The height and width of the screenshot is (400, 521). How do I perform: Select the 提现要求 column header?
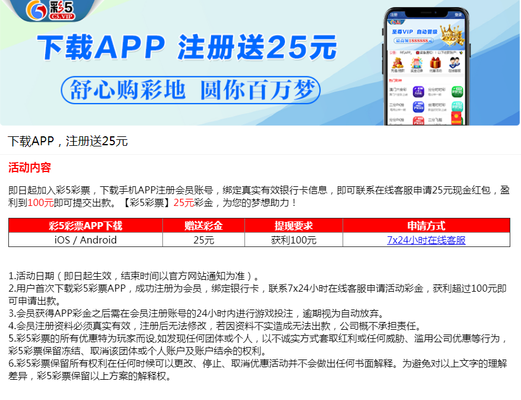click(294, 226)
